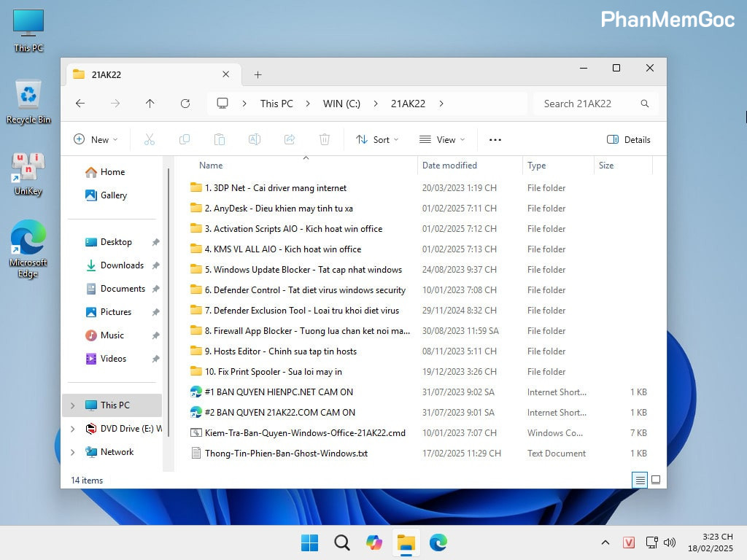747x560 pixels.
Task: Click the taskbar Search magnifier icon
Action: [341, 542]
